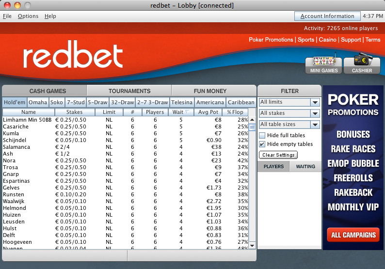Viewport: 385px width, 269px height.
Task: Select the Waalwijk table row
Action: (126, 201)
